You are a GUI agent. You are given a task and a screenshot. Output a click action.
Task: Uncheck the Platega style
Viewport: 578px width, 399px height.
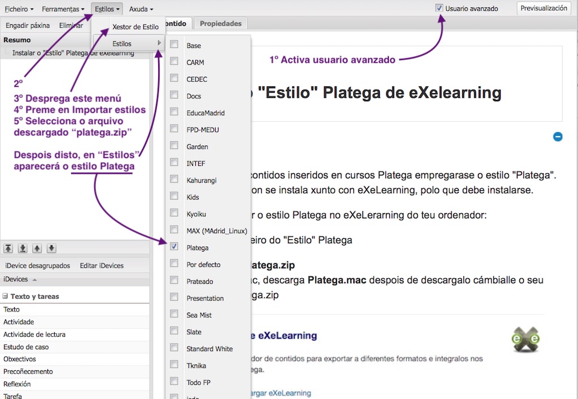[x=174, y=247]
